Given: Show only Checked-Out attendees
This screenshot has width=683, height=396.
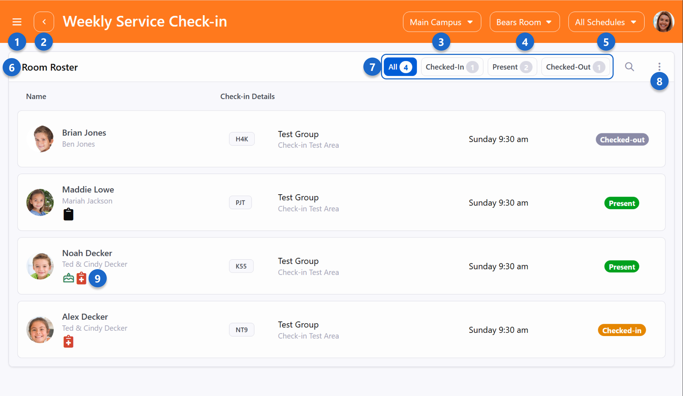Looking at the screenshot, I should (575, 67).
